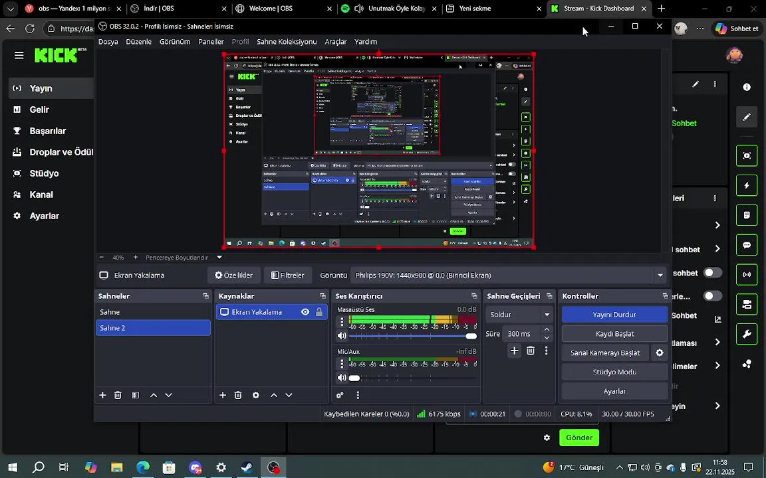This screenshot has width=766, height=478.
Task: Open Soldur transition type dropdown
Action: (x=519, y=315)
